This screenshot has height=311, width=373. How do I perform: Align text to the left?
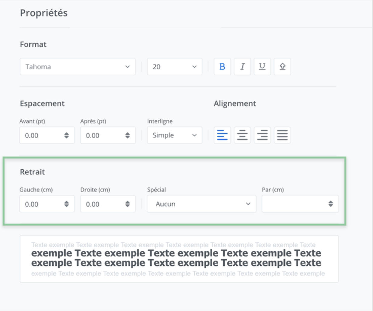click(222, 135)
